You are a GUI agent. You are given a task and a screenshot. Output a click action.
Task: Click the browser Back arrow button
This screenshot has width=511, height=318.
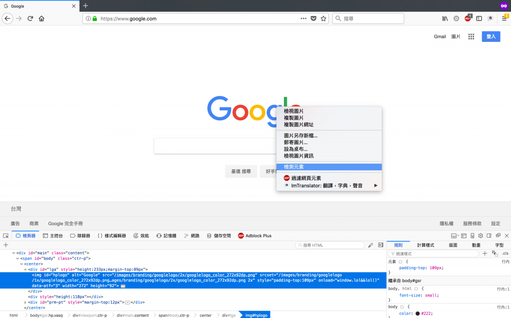tap(7, 18)
